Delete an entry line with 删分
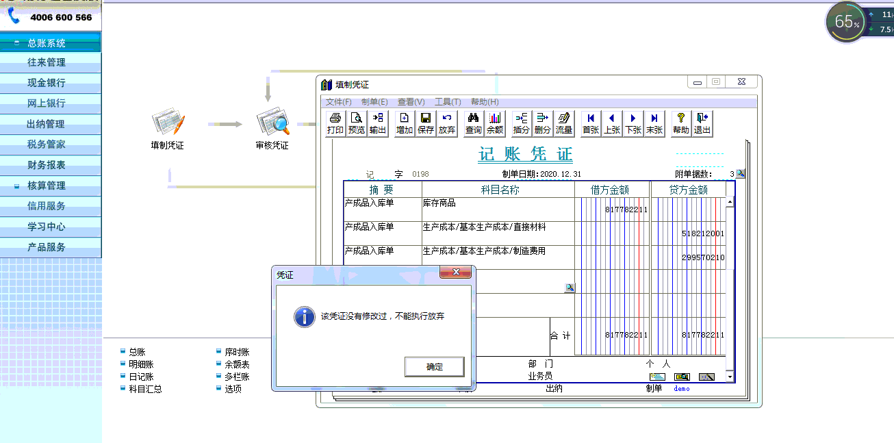 click(543, 124)
